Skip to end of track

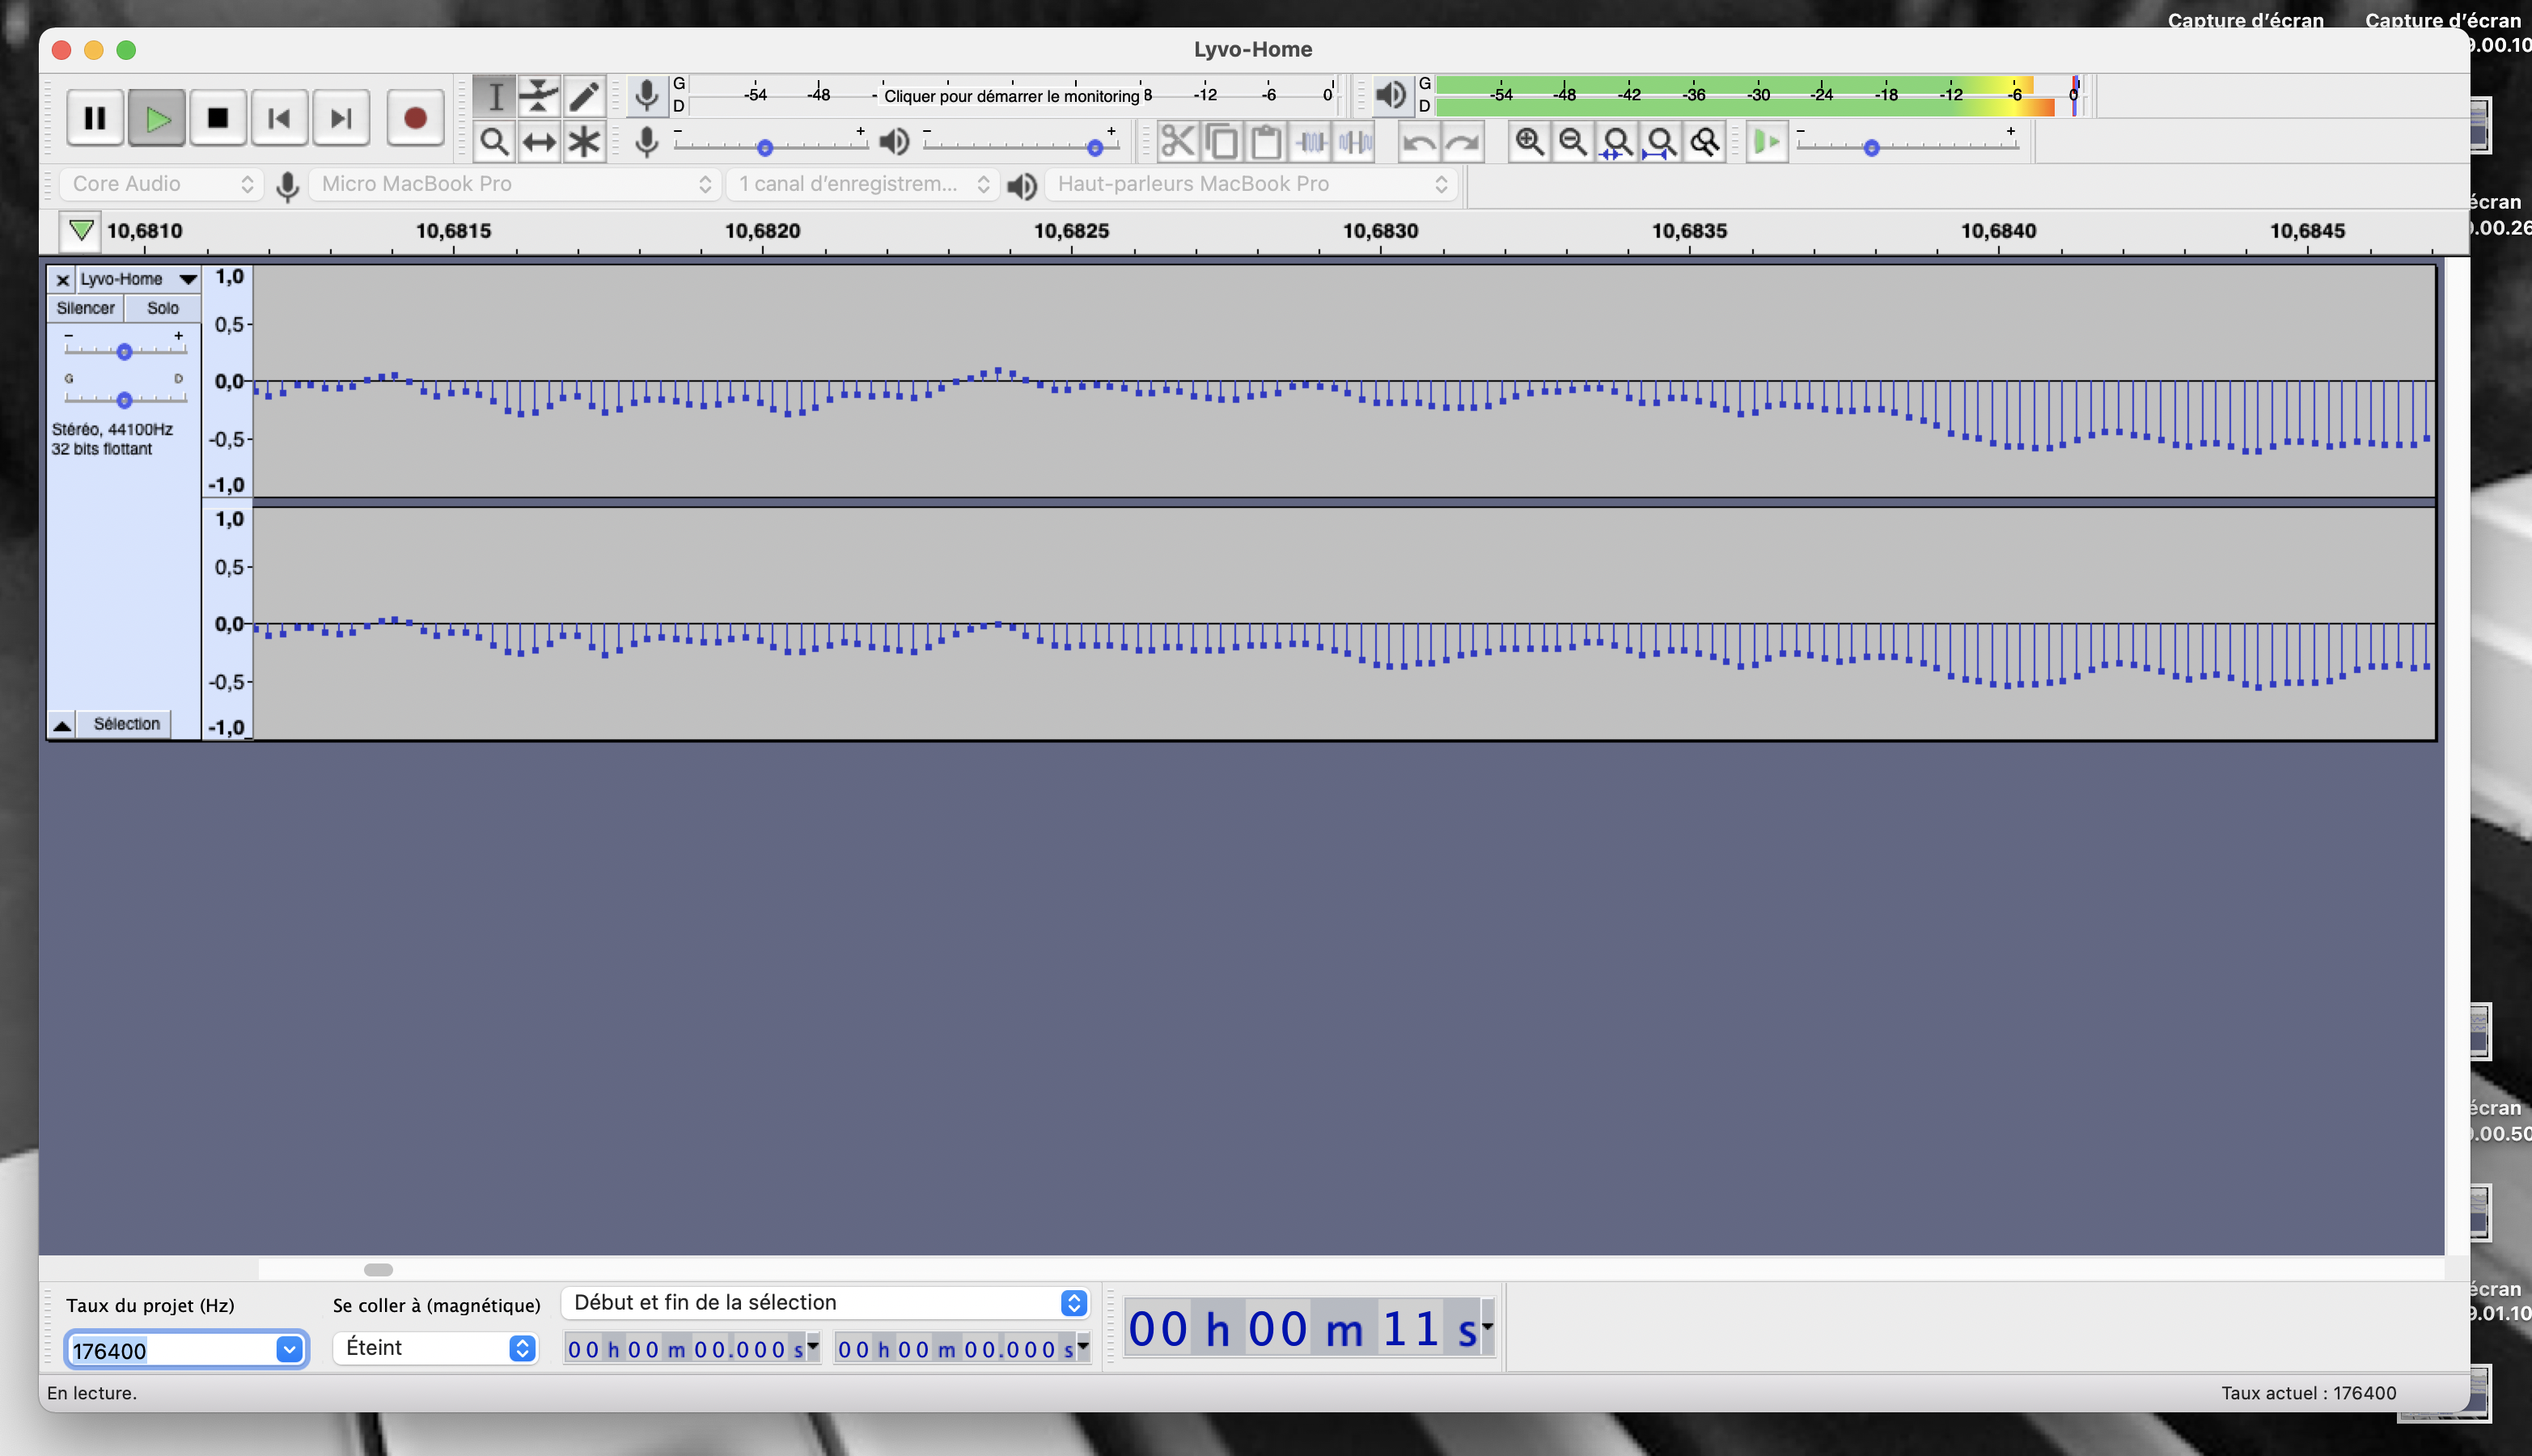click(341, 118)
